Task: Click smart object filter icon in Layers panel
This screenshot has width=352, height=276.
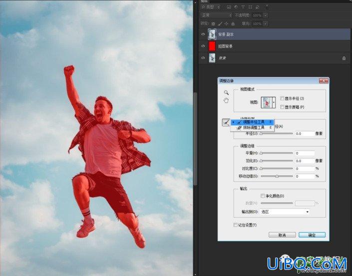Action: click(x=258, y=7)
